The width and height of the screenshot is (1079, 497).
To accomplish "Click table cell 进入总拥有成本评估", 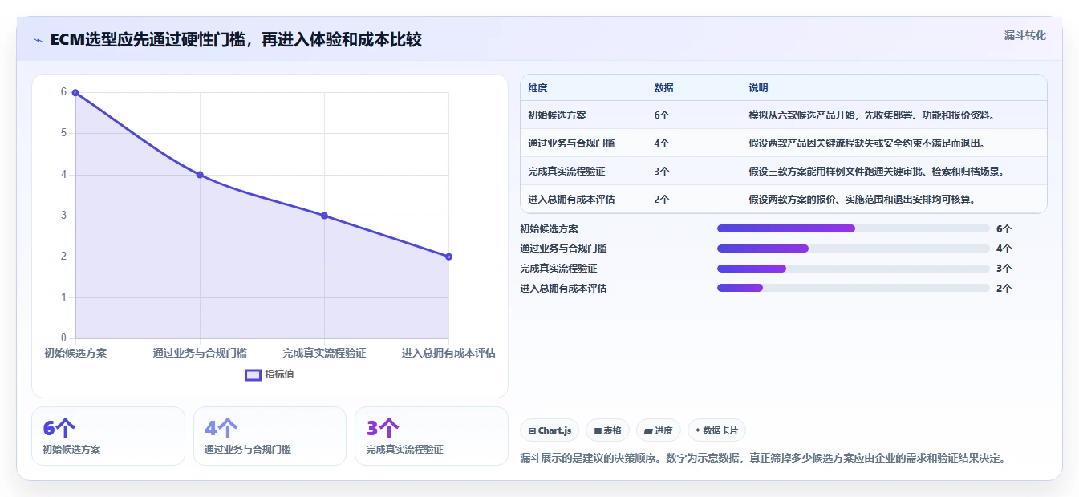I will (571, 200).
